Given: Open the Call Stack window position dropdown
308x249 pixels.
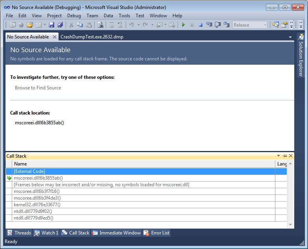Looking at the screenshot, I should 278,156.
